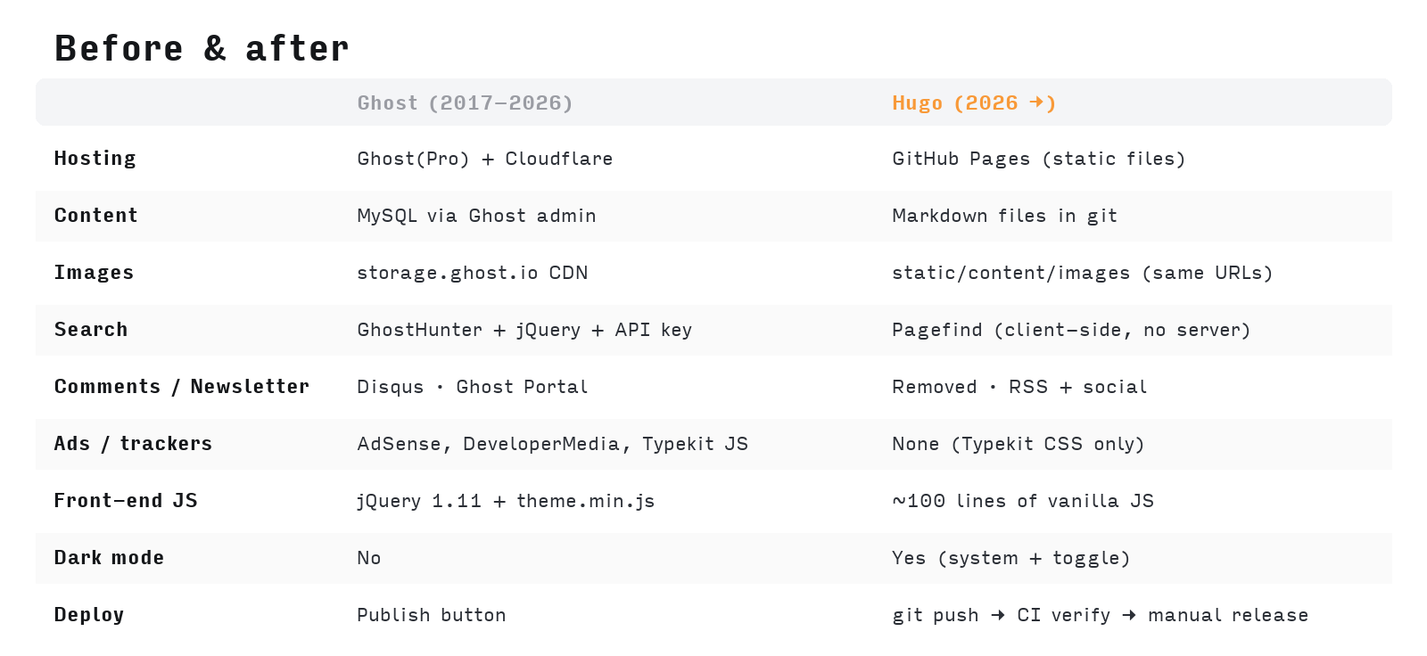
Task: Select the "Hugo (2026 →)" column header
Action: pyautogui.click(x=974, y=102)
